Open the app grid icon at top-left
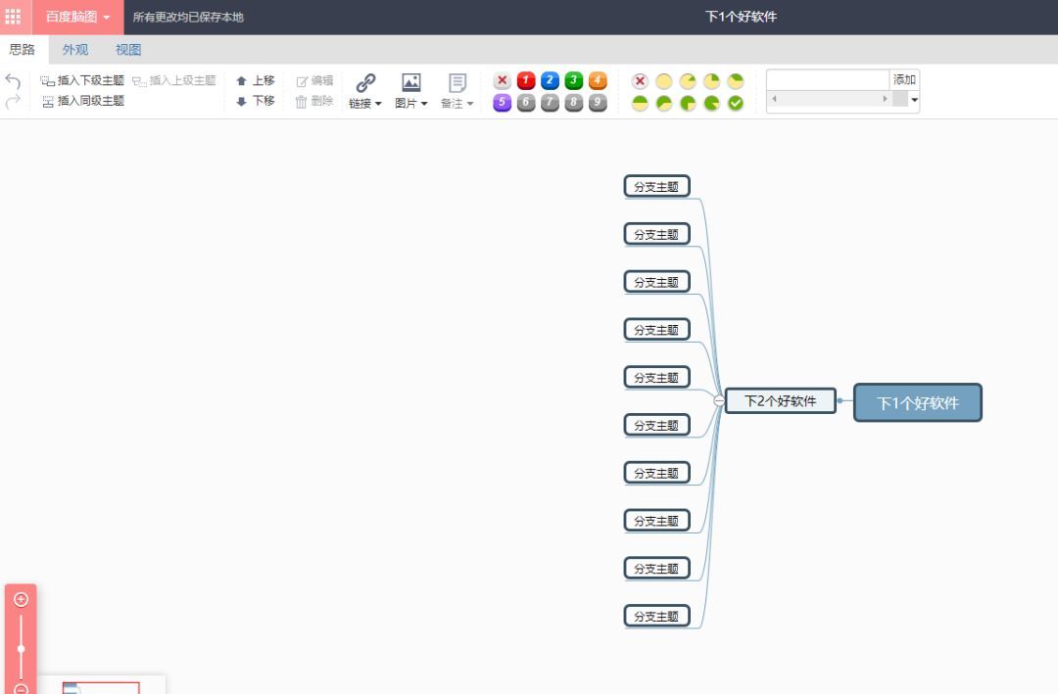 tap(13, 17)
